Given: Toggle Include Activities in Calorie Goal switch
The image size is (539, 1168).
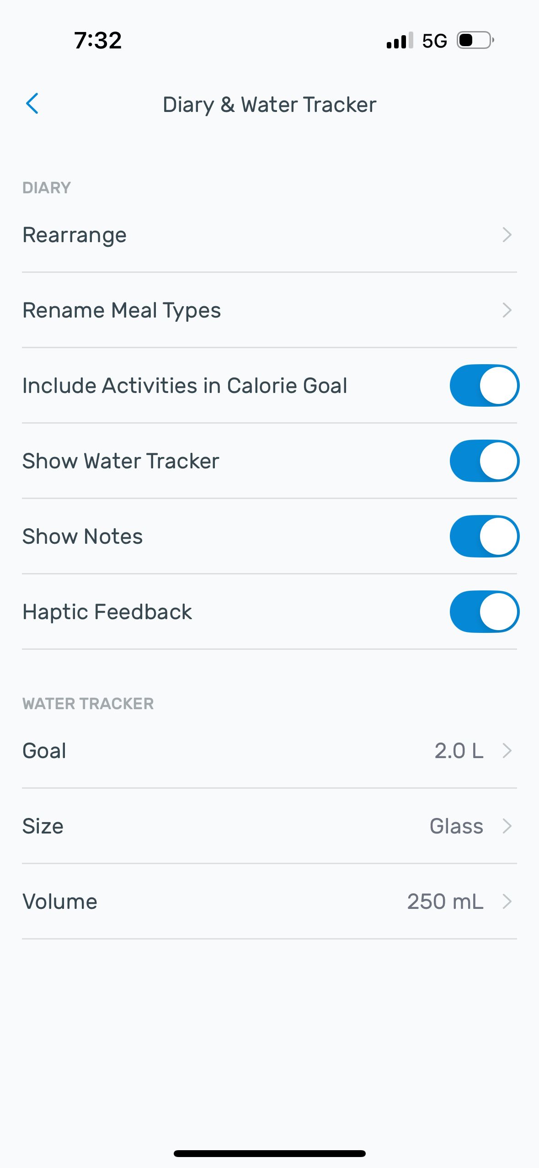Looking at the screenshot, I should (484, 385).
